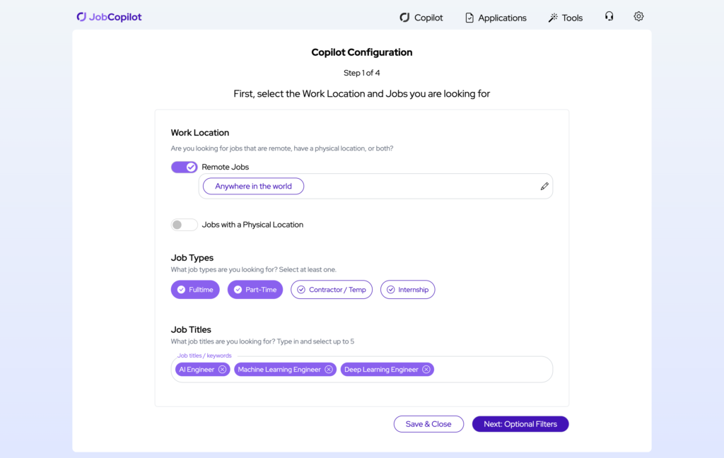This screenshot has height=458, width=724.
Task: Enable Jobs with a Physical Location
Action: coord(184,224)
